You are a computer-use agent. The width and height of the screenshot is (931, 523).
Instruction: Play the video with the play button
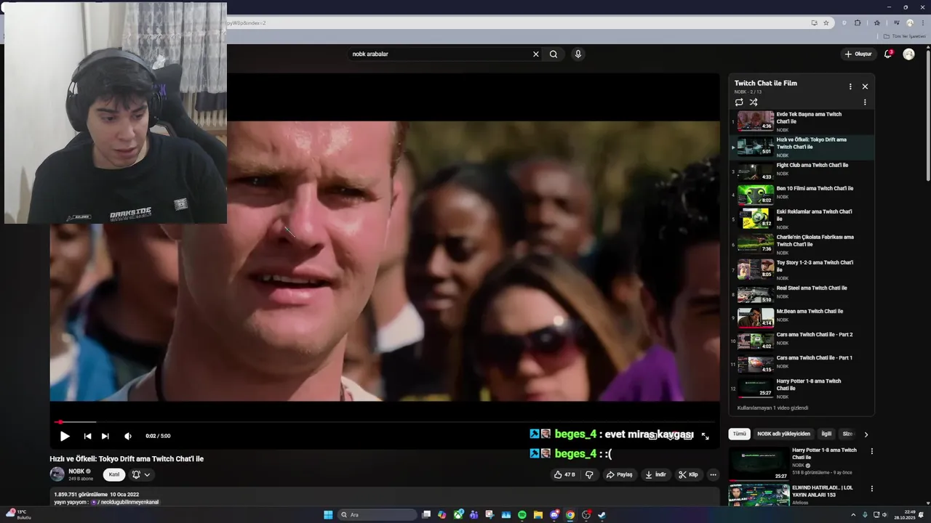click(x=65, y=436)
